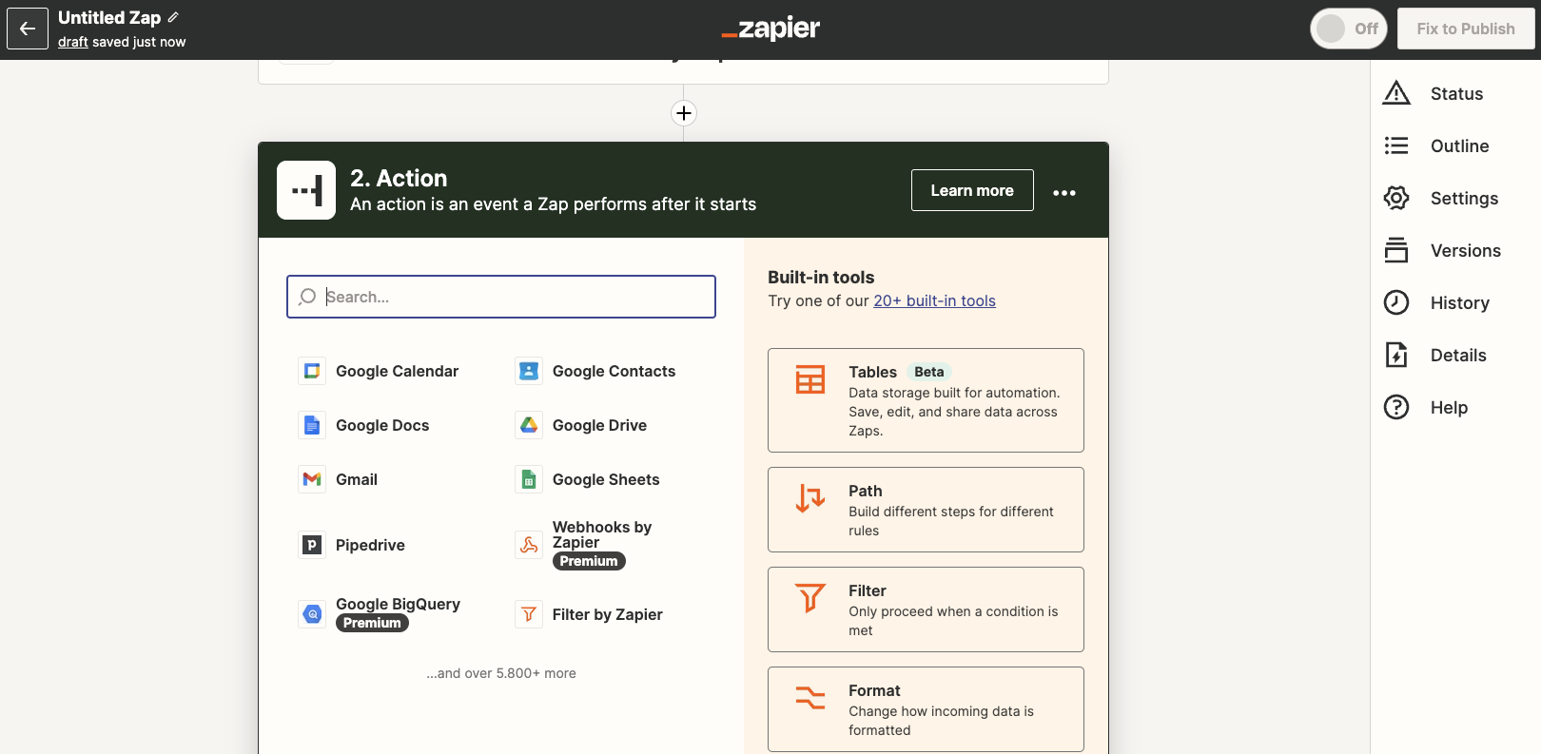Choose Google Drive app label
This screenshot has height=754, width=1541.
pos(599,425)
